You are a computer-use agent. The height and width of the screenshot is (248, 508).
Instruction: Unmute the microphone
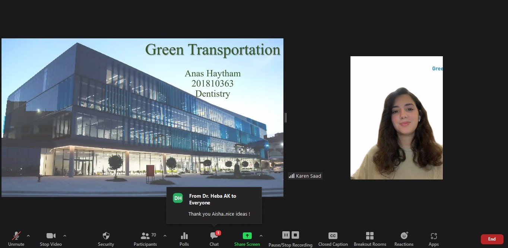point(16,238)
